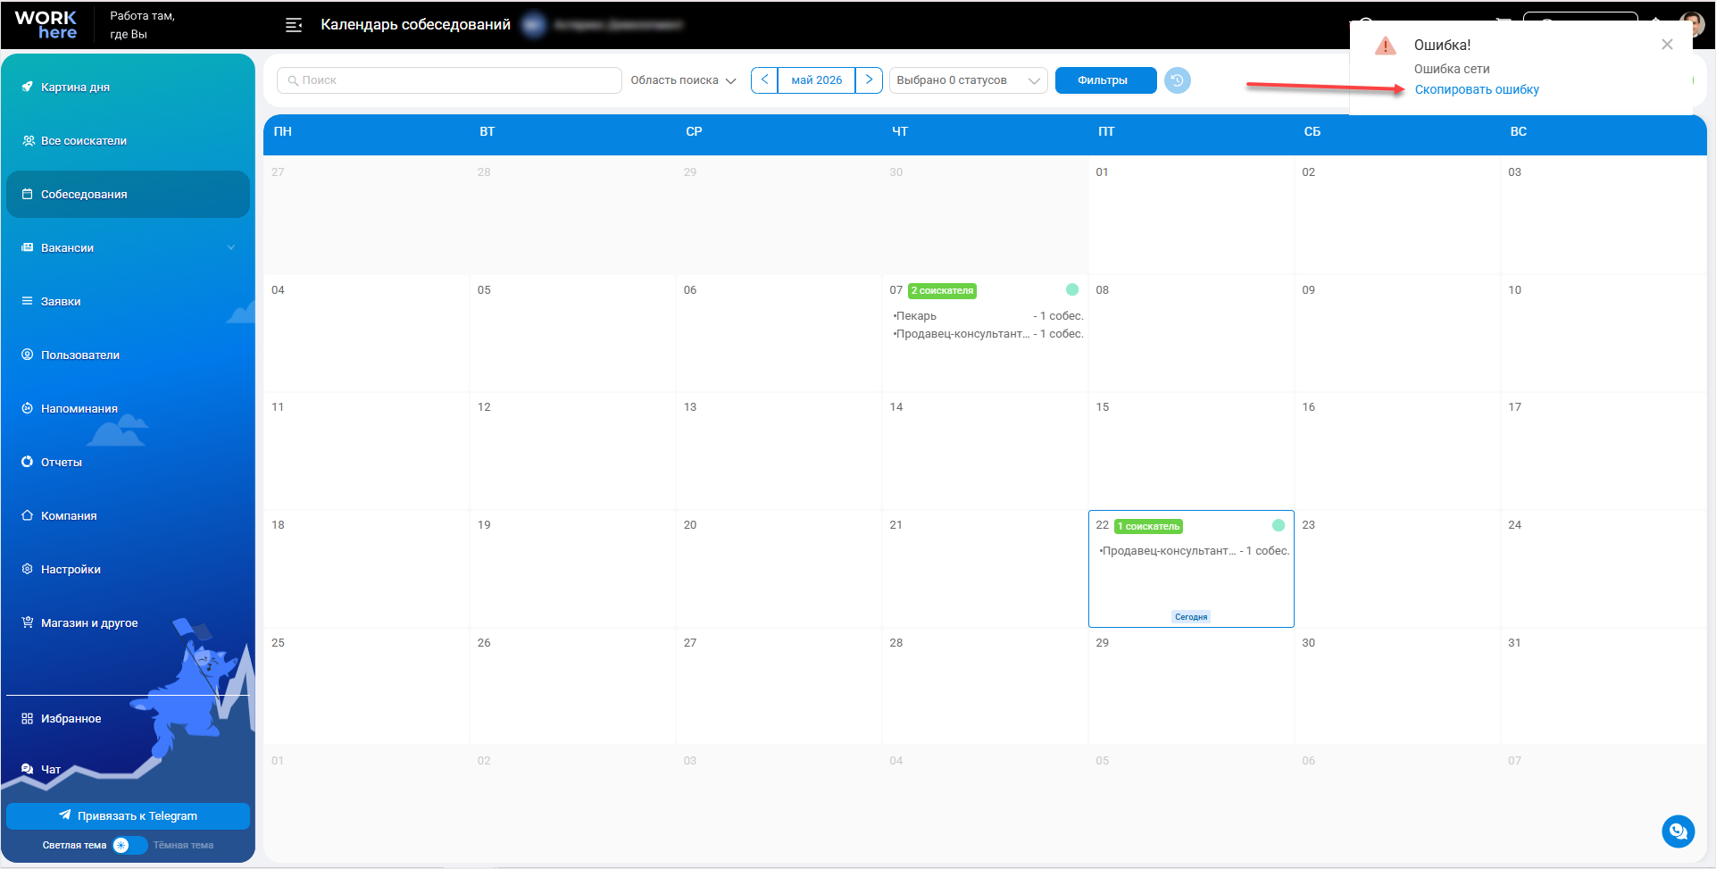Select Продавец-консультант entry on day 07

pos(987,334)
